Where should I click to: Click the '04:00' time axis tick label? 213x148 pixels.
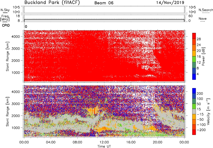(51, 142)
